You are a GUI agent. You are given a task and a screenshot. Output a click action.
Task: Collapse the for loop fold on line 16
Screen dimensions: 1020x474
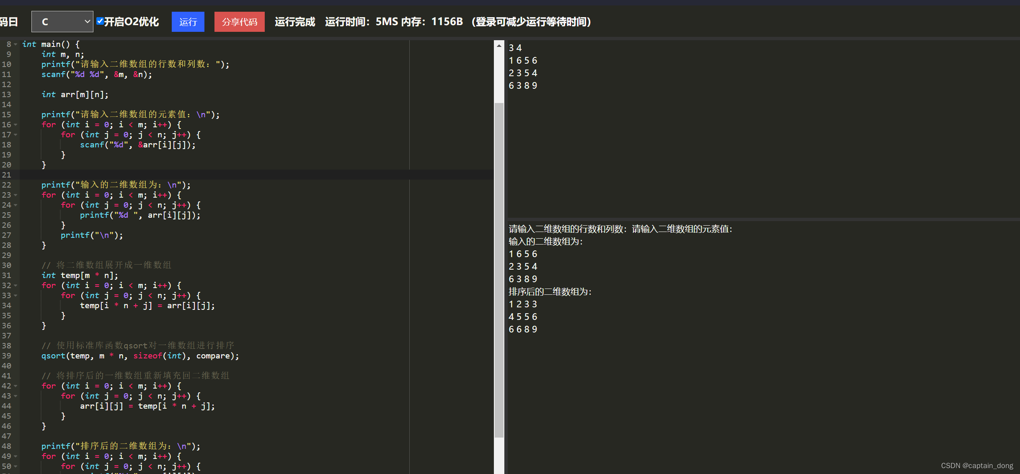[x=16, y=125]
